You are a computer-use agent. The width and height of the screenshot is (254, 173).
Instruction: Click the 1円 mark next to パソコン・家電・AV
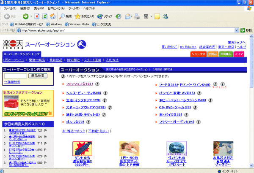[x=199, y=93]
